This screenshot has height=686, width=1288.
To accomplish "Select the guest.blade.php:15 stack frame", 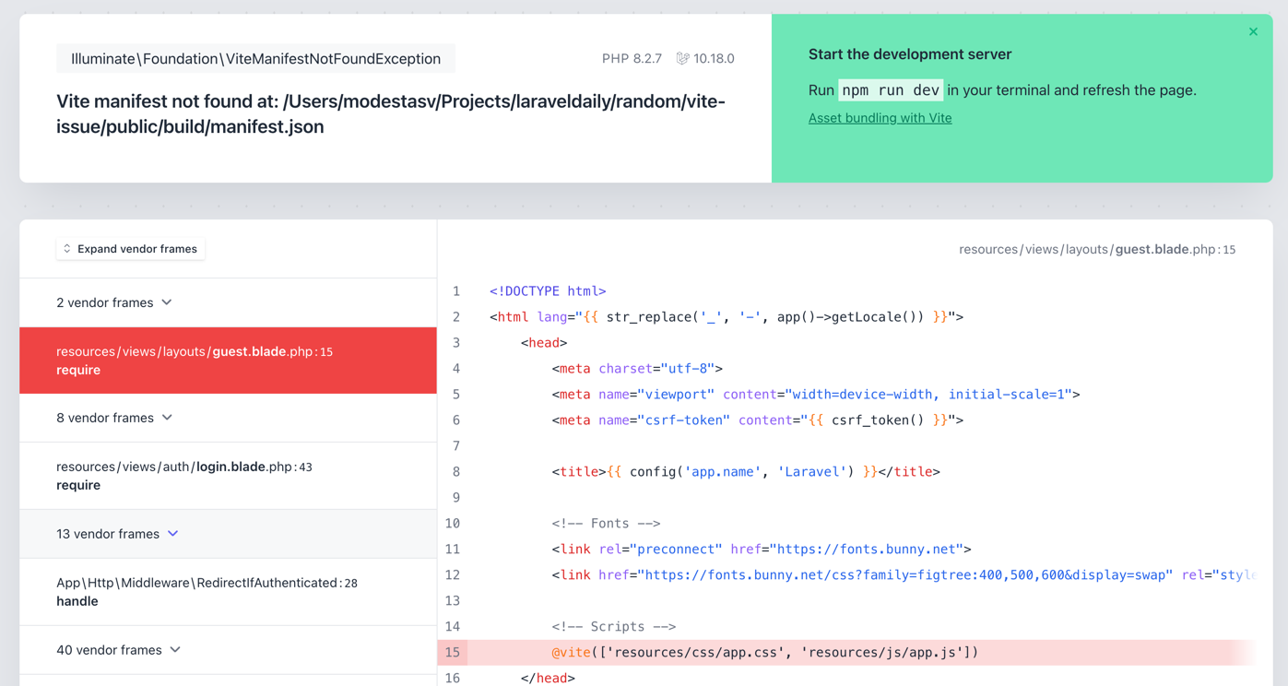I will pos(228,361).
